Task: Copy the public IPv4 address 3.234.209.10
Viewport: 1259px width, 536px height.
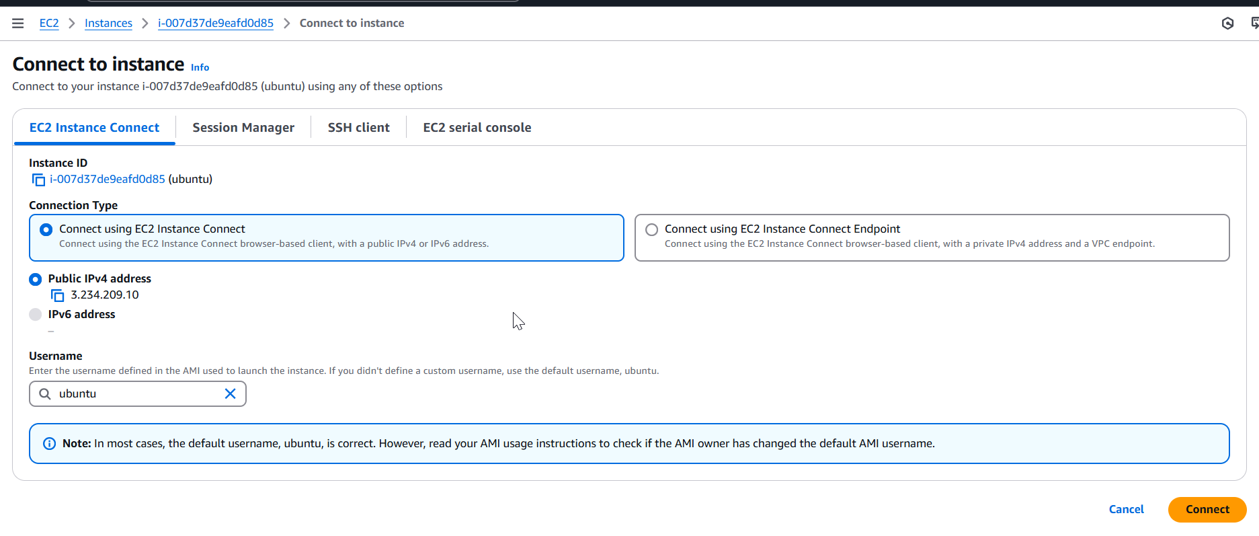Action: click(58, 296)
